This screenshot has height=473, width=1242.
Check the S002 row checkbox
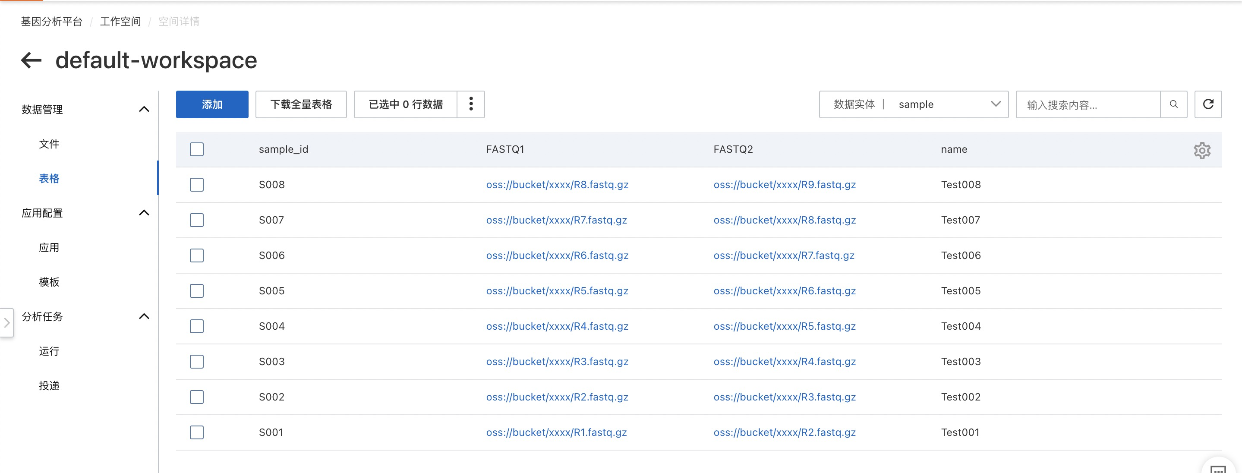197,397
